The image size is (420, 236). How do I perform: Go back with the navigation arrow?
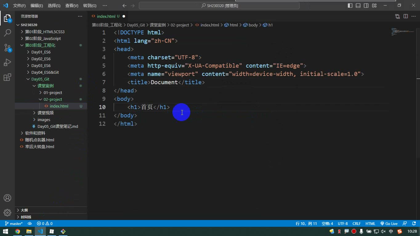tap(124, 6)
